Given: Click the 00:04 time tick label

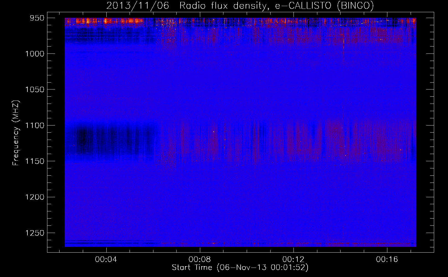Looking at the screenshot, I should coord(106,259).
